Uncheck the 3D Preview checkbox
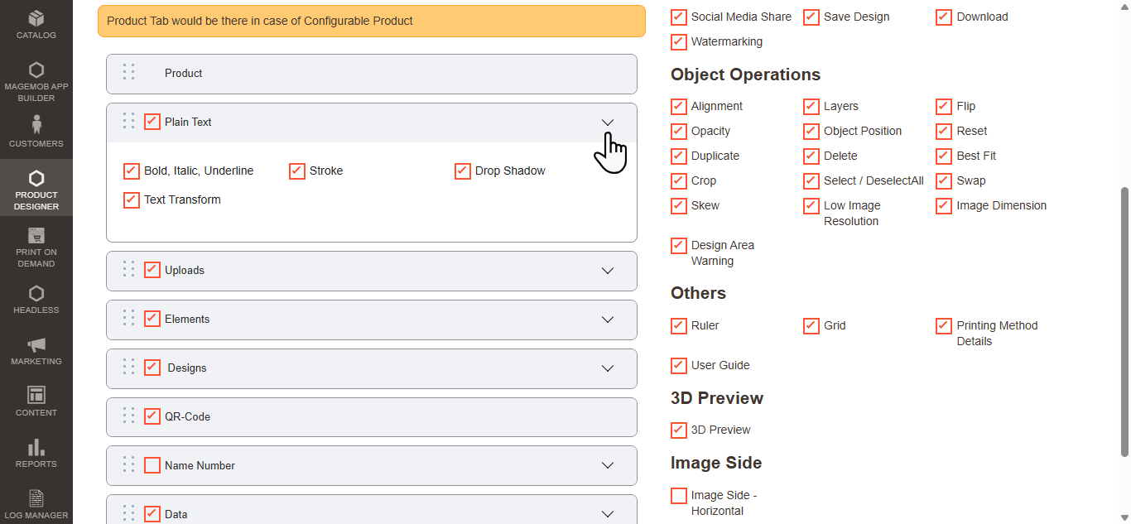The width and height of the screenshot is (1131, 524). 679,430
